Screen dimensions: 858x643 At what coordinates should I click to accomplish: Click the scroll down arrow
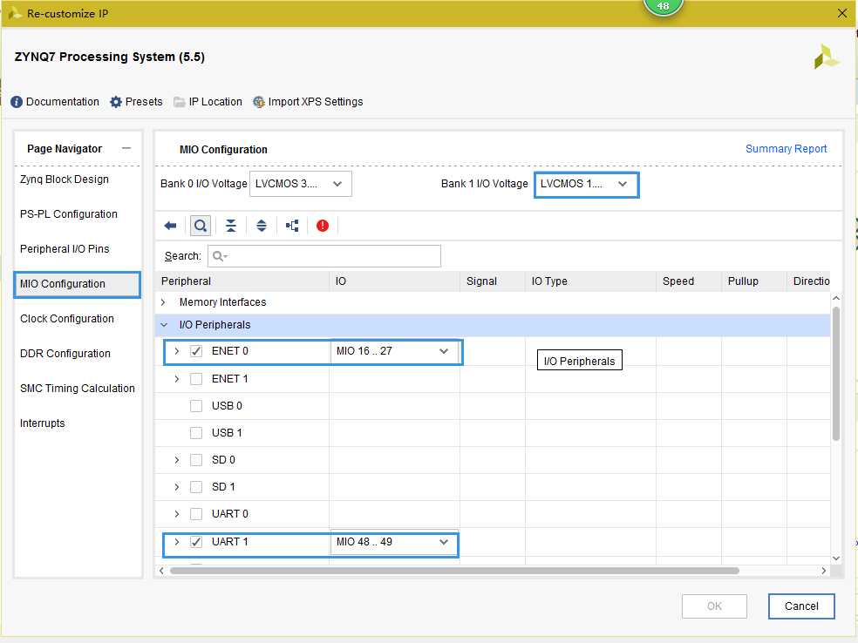click(835, 558)
